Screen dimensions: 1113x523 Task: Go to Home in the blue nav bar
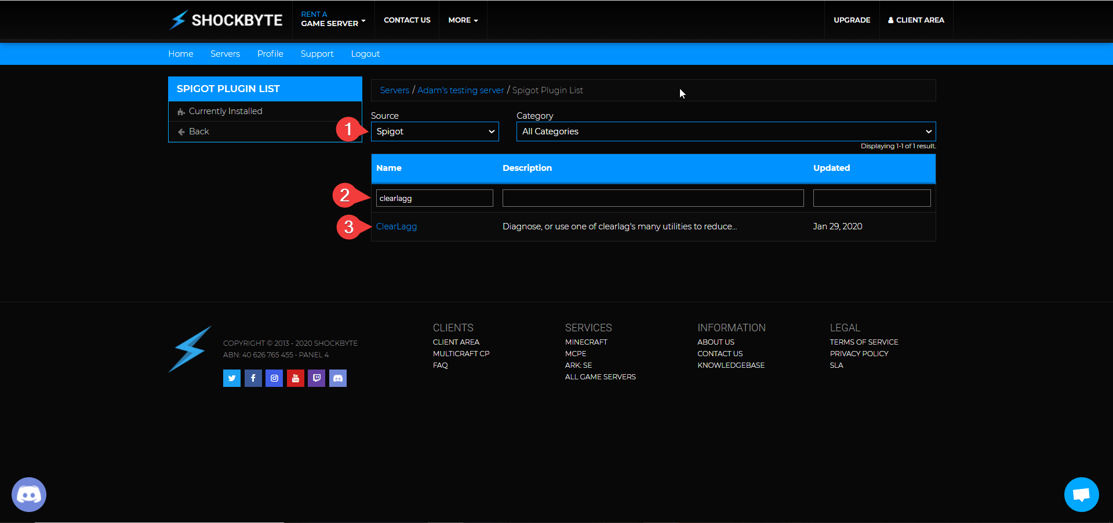[x=181, y=54]
